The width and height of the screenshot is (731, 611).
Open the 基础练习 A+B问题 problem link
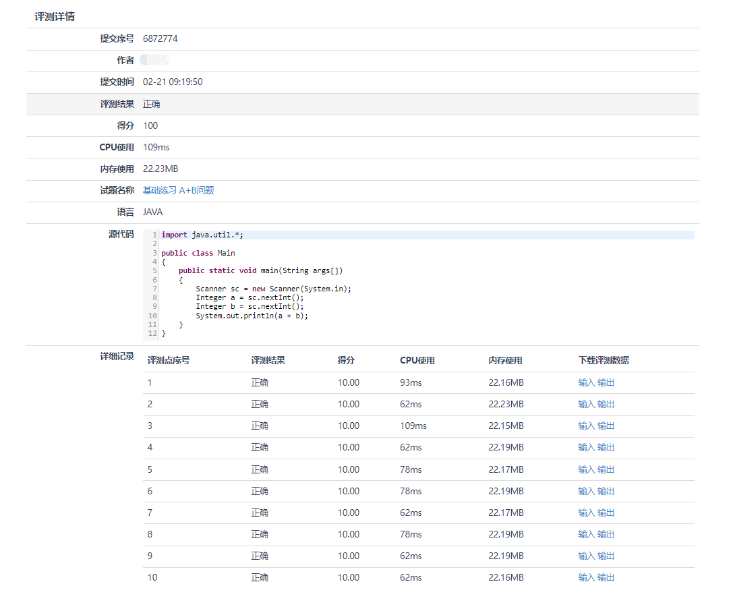[x=179, y=191]
